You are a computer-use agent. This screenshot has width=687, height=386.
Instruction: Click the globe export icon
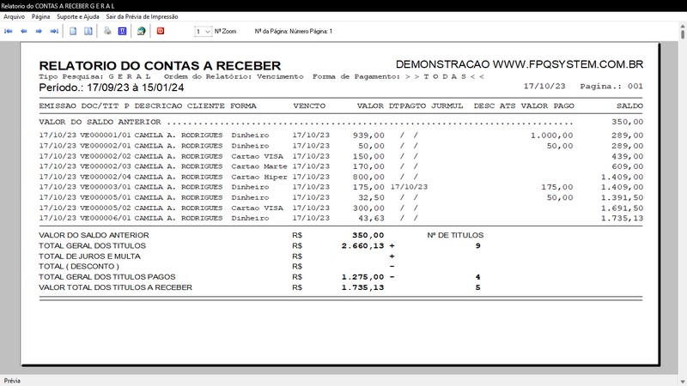tap(141, 31)
